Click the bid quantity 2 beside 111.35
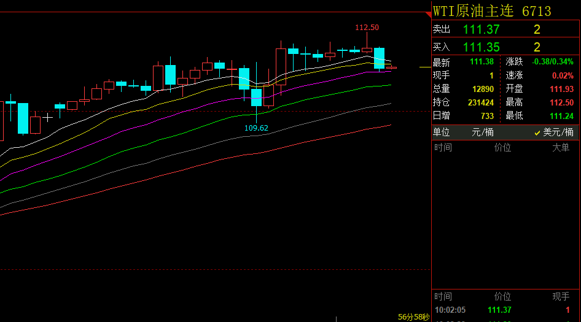Image resolution: width=581 pixels, height=322 pixels. 537,47
